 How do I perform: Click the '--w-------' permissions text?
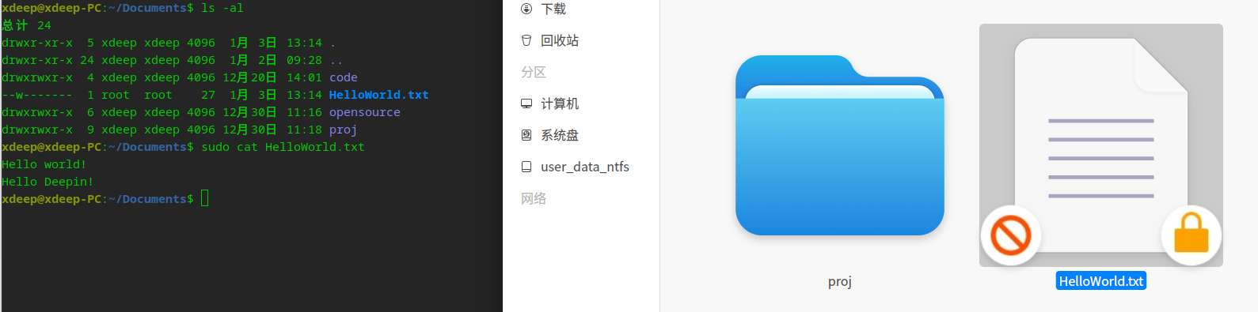tap(37, 95)
